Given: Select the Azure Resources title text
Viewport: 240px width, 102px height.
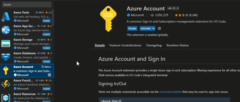Looking at the screenshot, I should pyautogui.click(x=24, y=94).
